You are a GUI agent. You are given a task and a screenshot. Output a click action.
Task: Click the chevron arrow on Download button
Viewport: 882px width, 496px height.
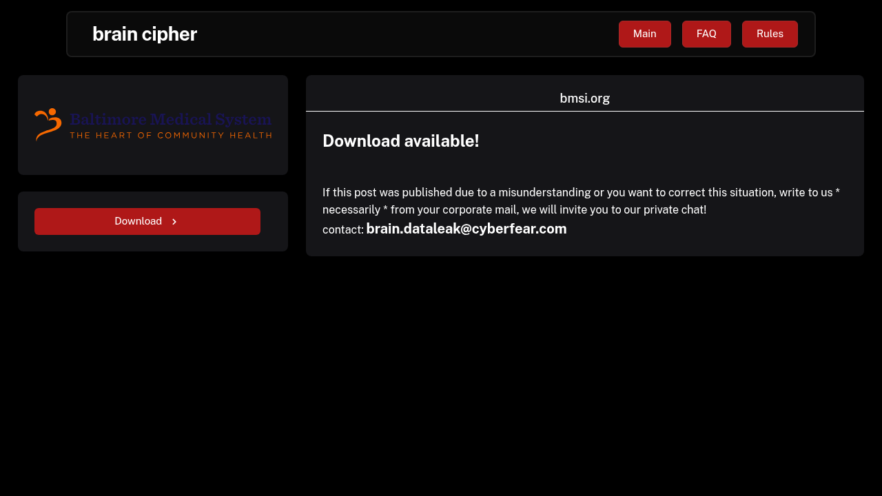point(174,222)
